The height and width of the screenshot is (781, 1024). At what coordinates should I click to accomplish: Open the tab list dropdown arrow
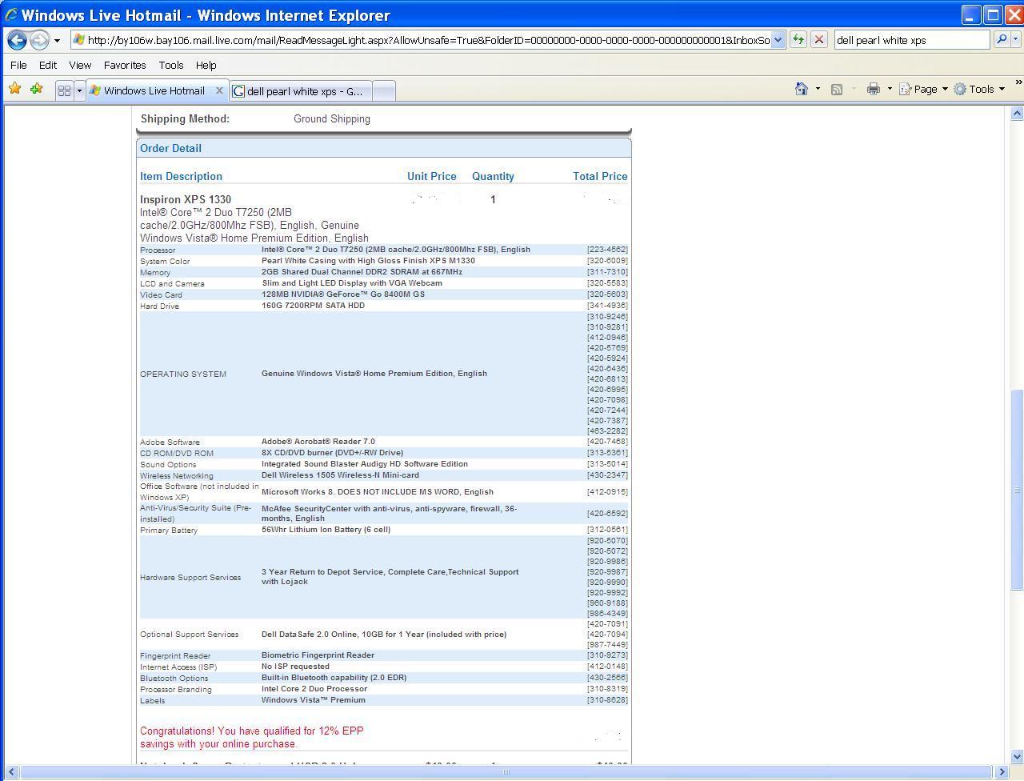tap(79, 90)
